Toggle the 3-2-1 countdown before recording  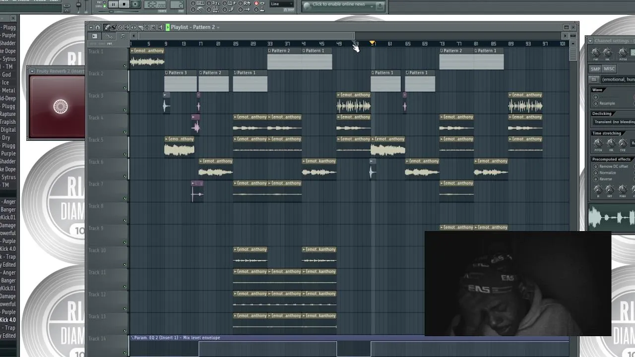[x=209, y=3]
